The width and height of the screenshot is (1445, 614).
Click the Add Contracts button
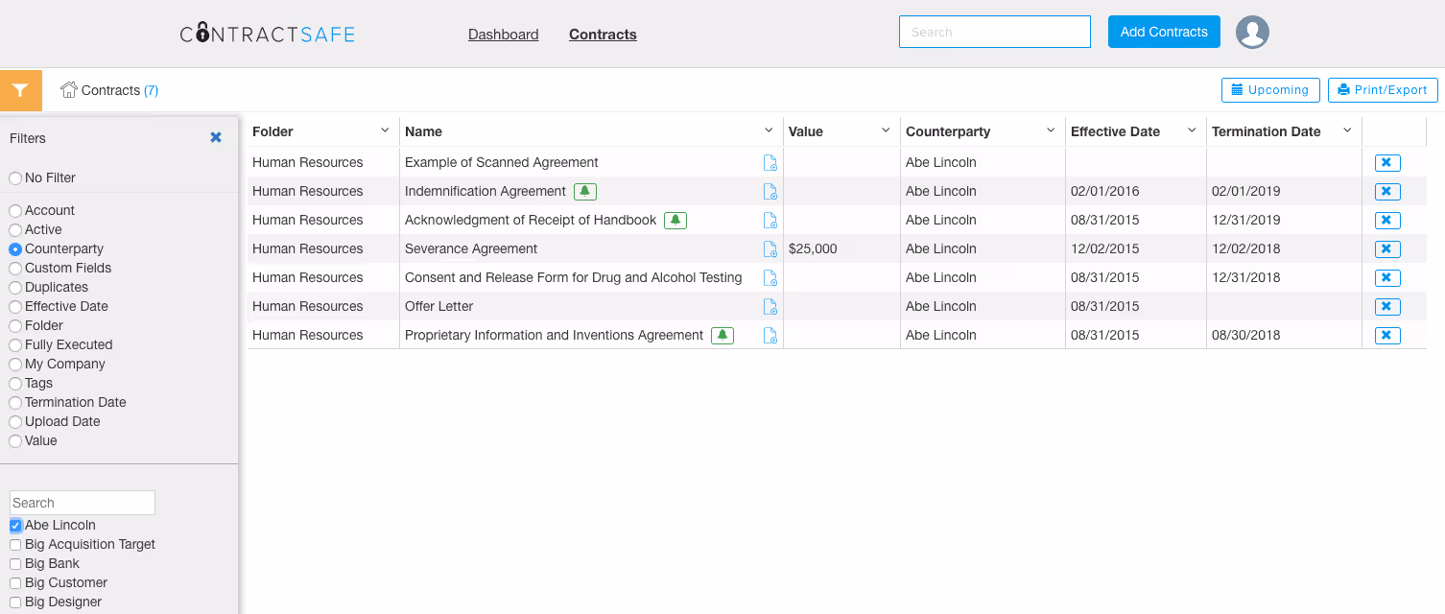(x=1164, y=31)
